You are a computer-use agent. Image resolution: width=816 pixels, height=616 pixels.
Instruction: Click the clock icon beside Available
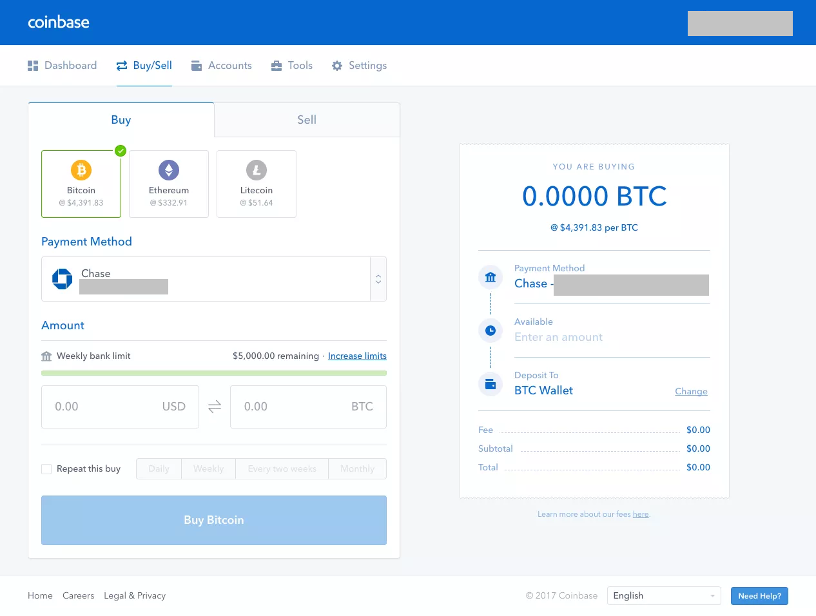point(491,331)
